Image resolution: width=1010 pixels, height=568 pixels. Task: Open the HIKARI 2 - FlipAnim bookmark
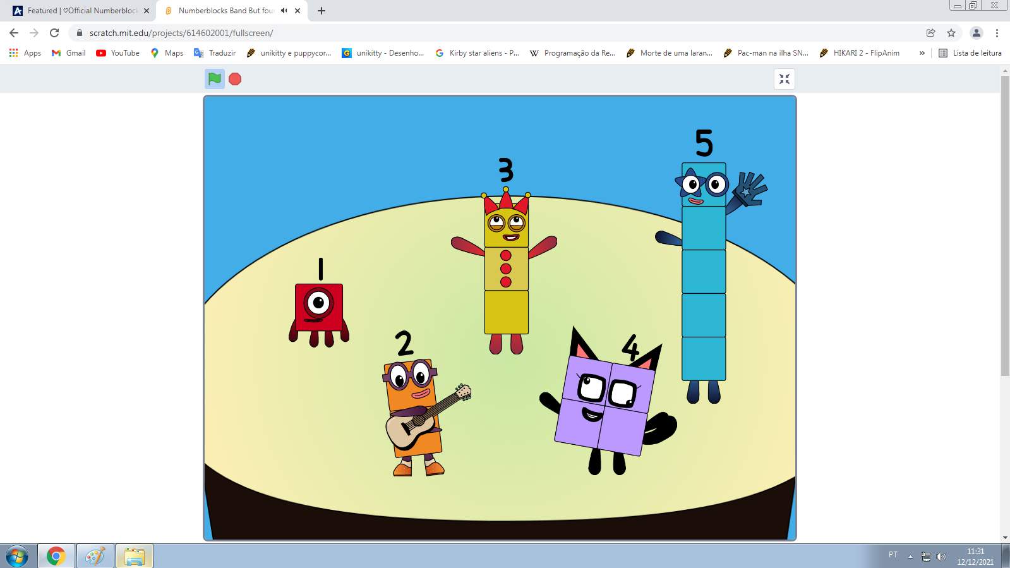pyautogui.click(x=859, y=53)
